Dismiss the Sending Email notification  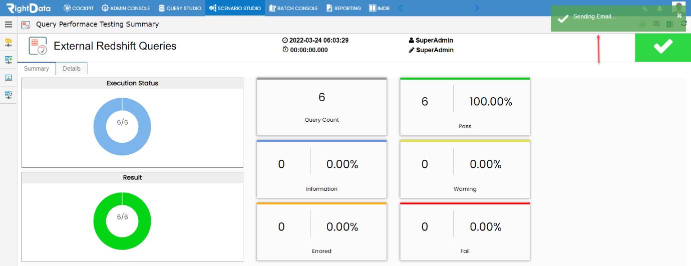(x=679, y=16)
